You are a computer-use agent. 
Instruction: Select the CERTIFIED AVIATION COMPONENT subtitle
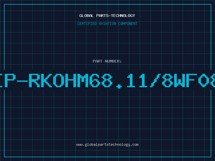(x=107, y=24)
